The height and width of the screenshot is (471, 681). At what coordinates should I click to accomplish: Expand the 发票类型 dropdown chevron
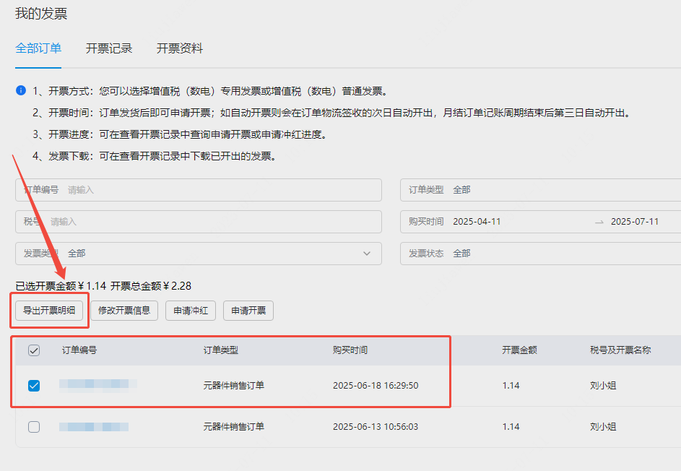click(x=367, y=254)
